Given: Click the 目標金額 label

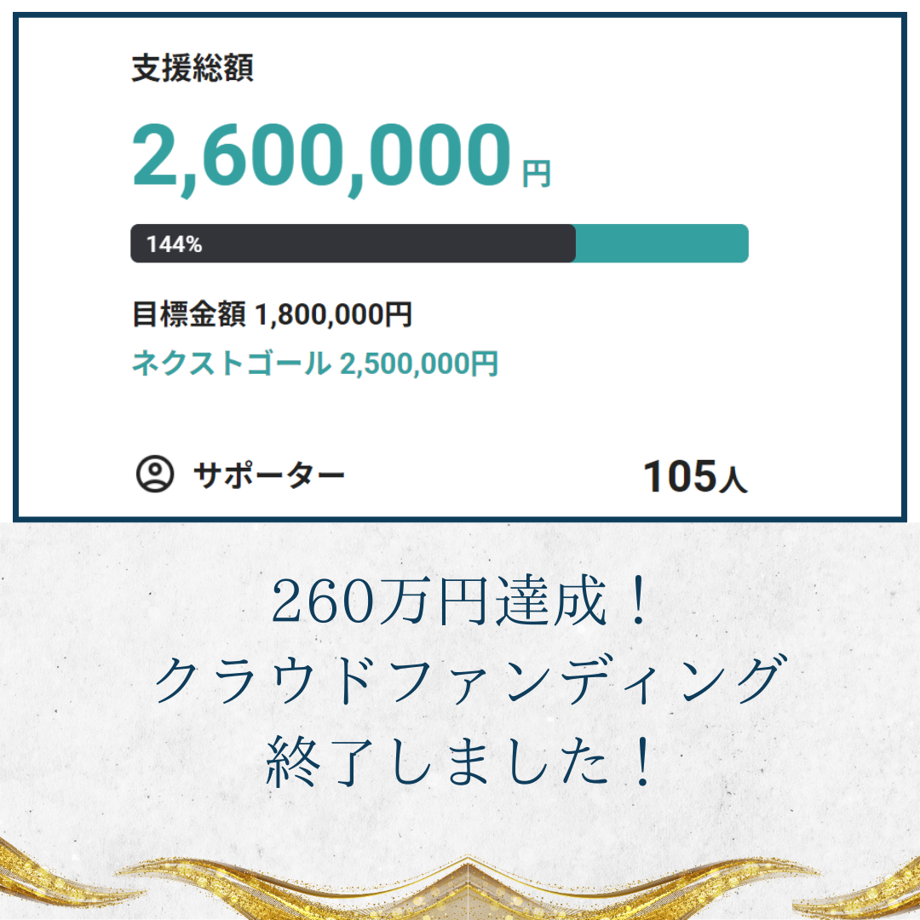Looking at the screenshot, I should click(x=188, y=314).
